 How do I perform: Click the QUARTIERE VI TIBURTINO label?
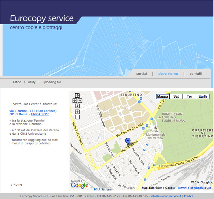tap(202, 133)
